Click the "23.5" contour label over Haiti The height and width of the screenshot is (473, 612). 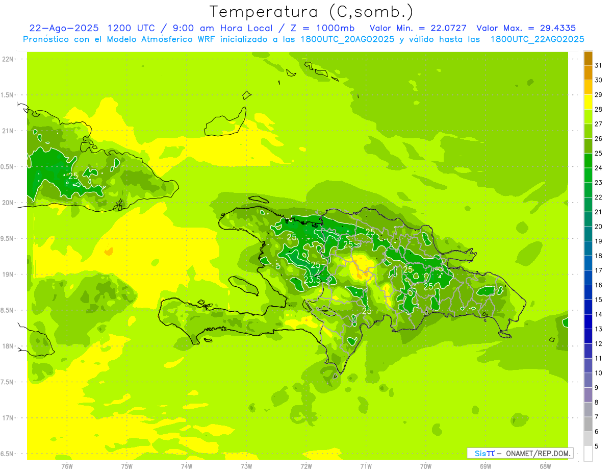pos(312,280)
